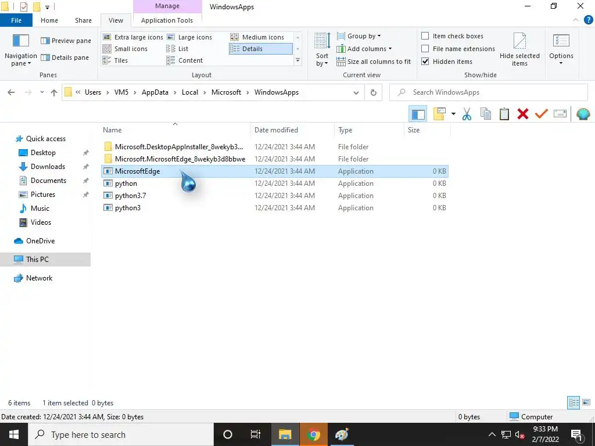The width and height of the screenshot is (595, 446).
Task: Click the blue shell icon in toolbar
Action: 583,114
